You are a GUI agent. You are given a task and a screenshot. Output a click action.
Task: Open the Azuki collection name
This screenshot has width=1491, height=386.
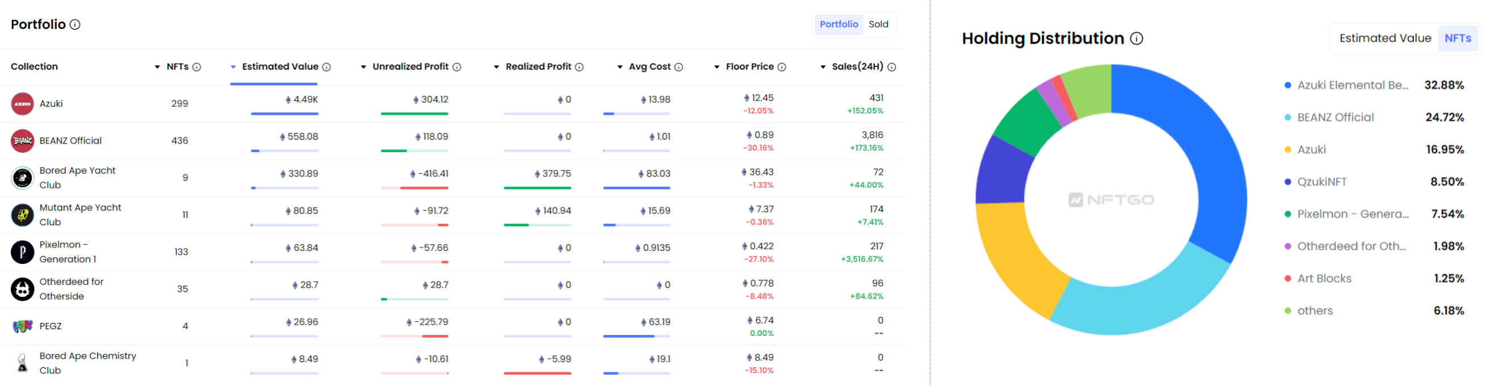click(x=51, y=104)
